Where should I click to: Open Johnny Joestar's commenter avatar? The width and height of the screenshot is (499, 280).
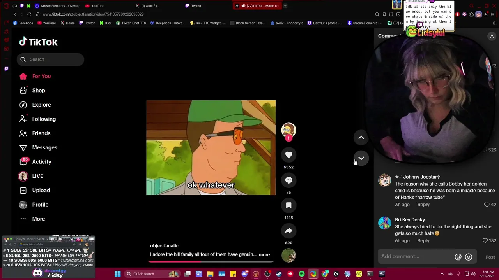(385, 180)
